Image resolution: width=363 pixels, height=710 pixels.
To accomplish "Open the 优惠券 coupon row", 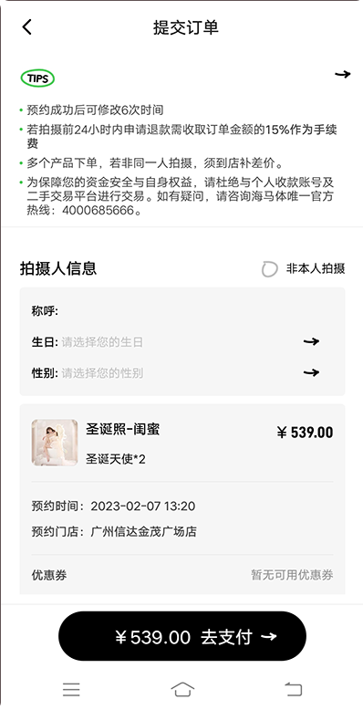I will coord(182,575).
